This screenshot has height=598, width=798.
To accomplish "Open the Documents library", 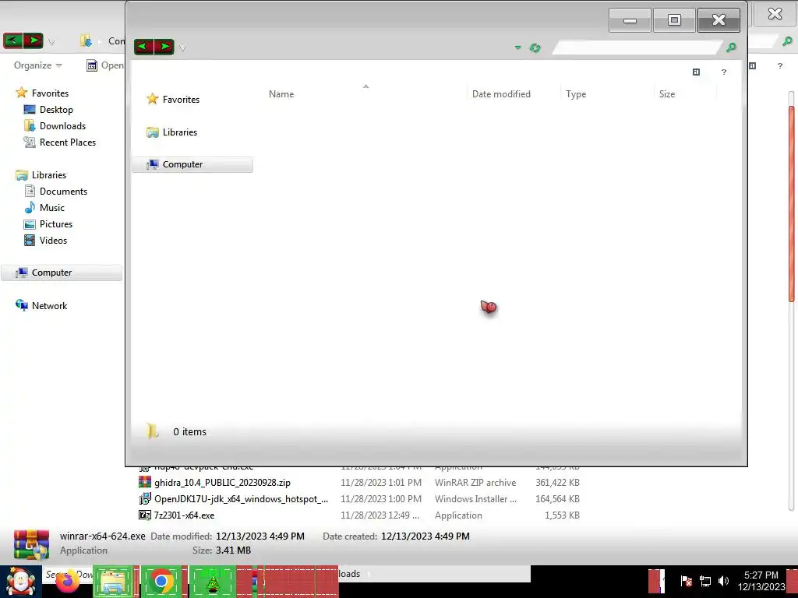I will coord(56,192).
